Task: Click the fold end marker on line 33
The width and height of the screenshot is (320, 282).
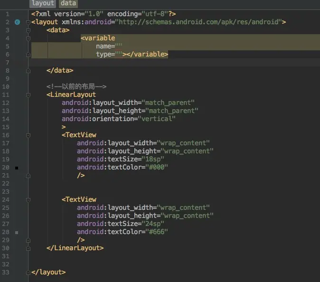Action: point(28,273)
